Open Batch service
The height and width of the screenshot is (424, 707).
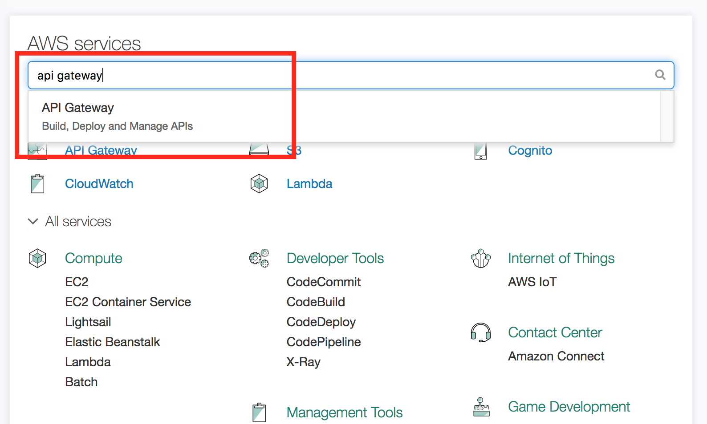click(x=81, y=382)
